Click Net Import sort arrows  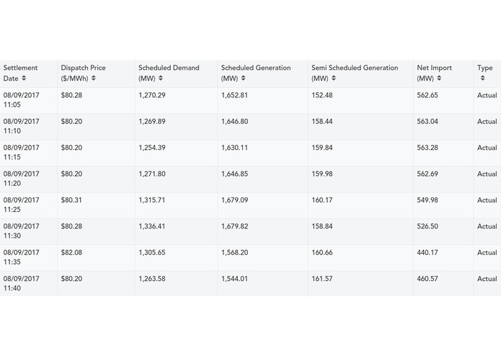coord(439,79)
